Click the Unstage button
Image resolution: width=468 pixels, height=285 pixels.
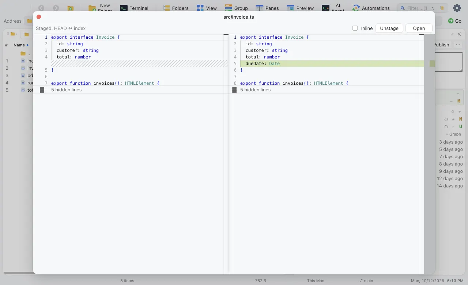tap(389, 28)
